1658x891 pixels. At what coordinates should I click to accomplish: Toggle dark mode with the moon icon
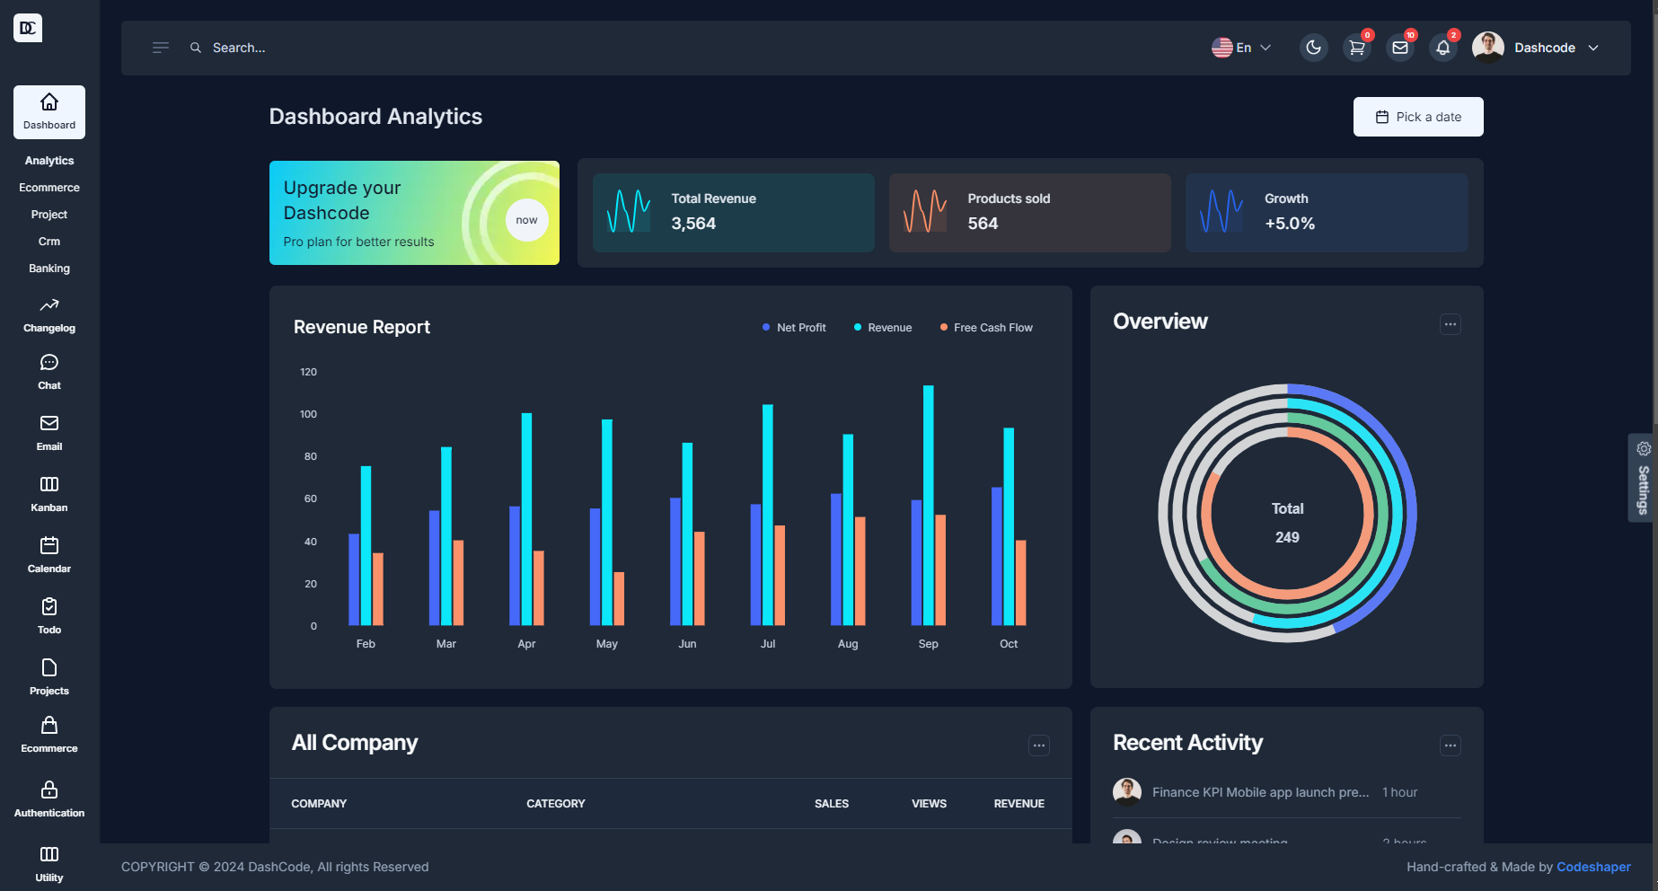coord(1314,48)
